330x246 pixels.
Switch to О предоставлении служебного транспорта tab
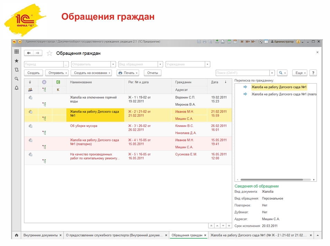(x=114, y=235)
